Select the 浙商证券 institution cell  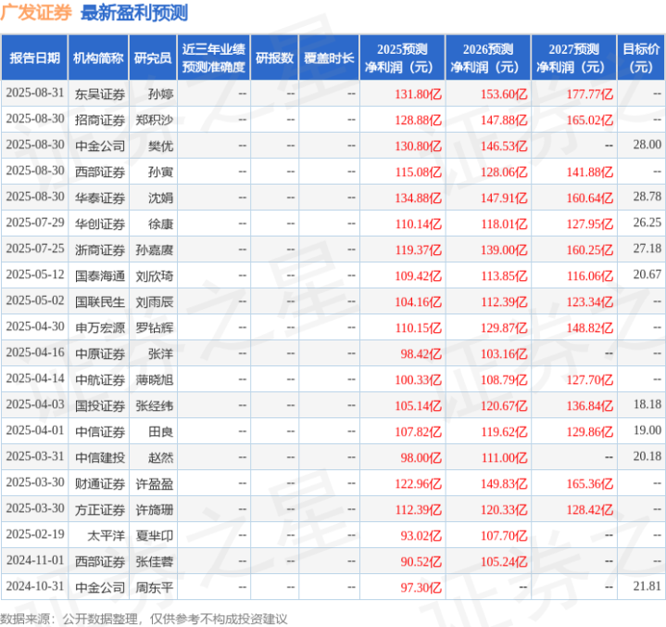click(98, 250)
